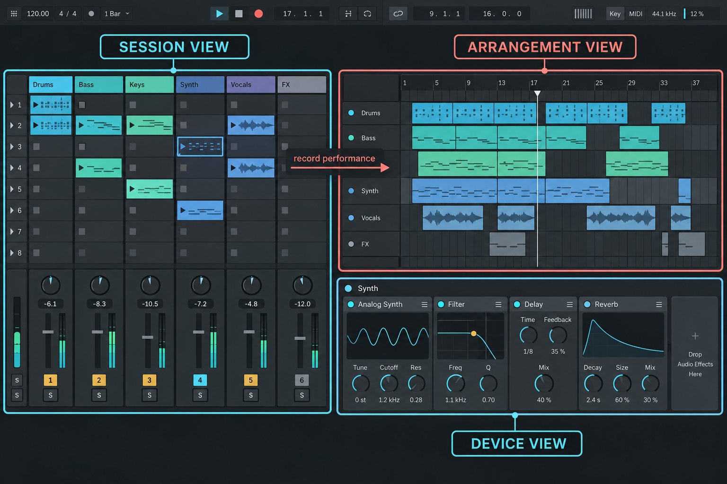Toggle track 5 activator button
The width and height of the screenshot is (727, 484).
coord(251,380)
